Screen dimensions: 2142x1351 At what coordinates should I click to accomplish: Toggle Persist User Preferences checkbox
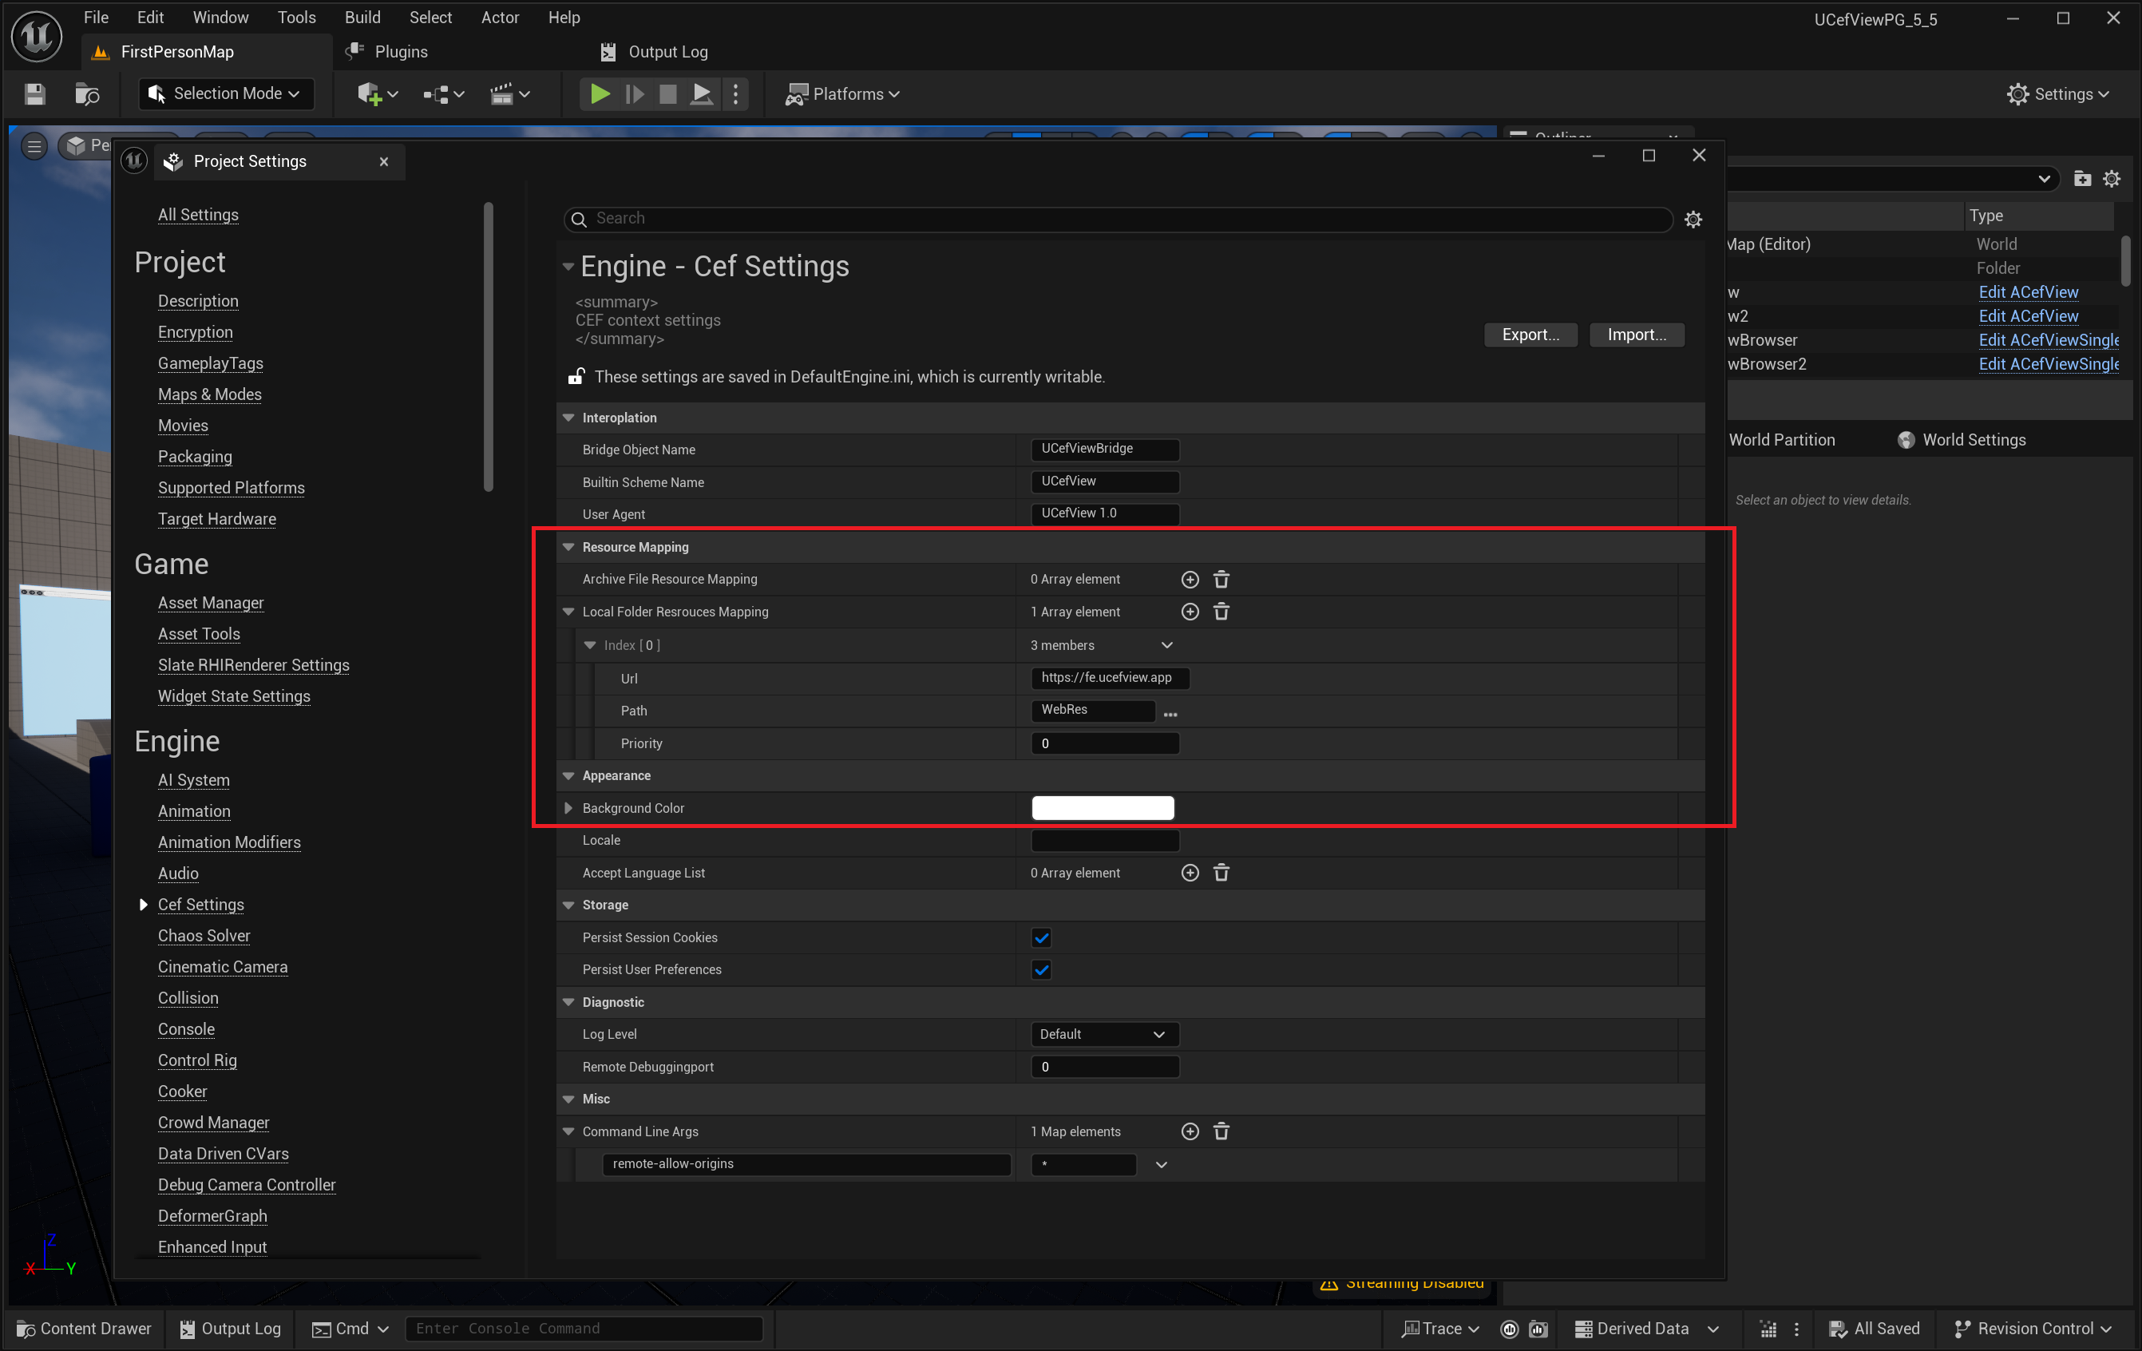tap(1041, 969)
